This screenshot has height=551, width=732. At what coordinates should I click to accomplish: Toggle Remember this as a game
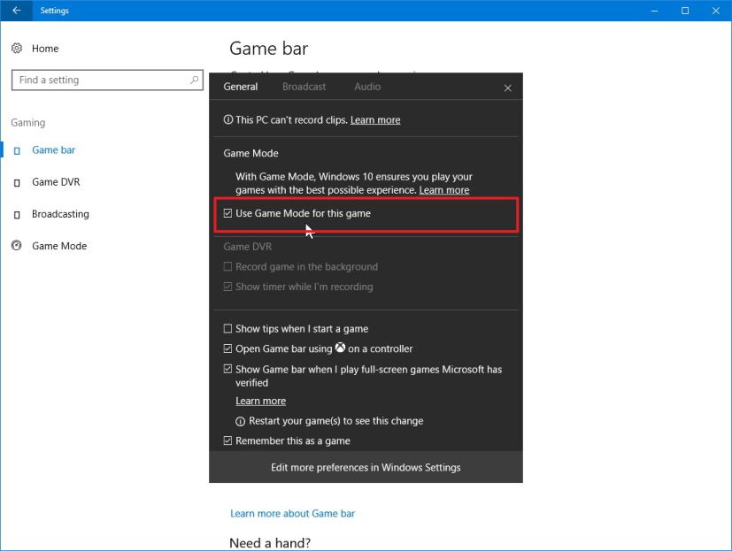click(227, 440)
